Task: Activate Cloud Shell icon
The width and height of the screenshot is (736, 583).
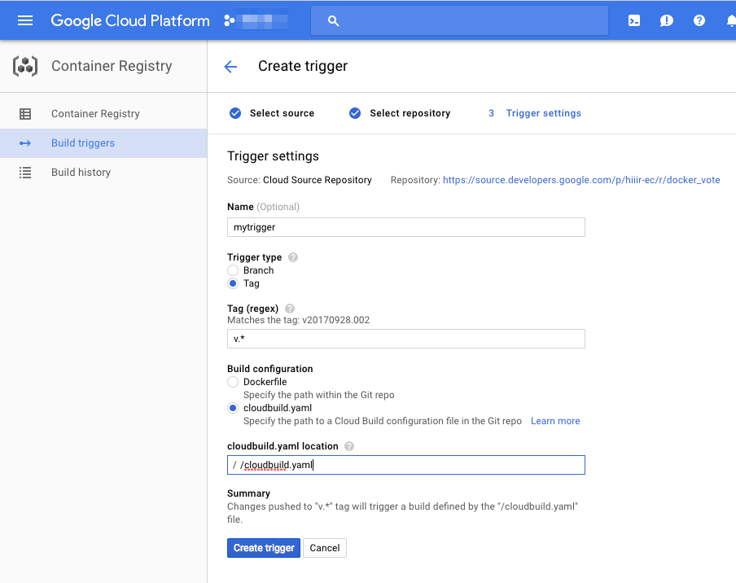Action: coord(634,20)
